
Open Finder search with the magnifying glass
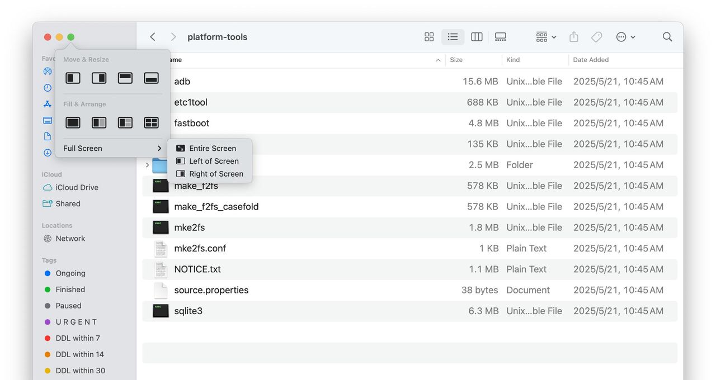pos(667,37)
